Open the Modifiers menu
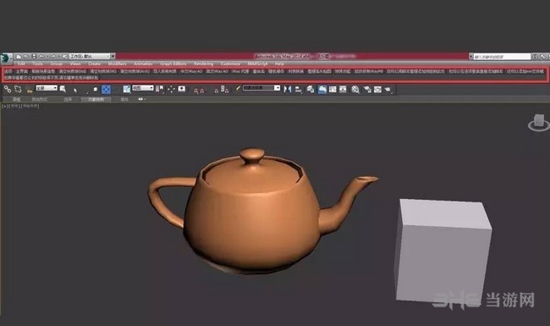Screen dimensions: 550x326 pos(117,64)
